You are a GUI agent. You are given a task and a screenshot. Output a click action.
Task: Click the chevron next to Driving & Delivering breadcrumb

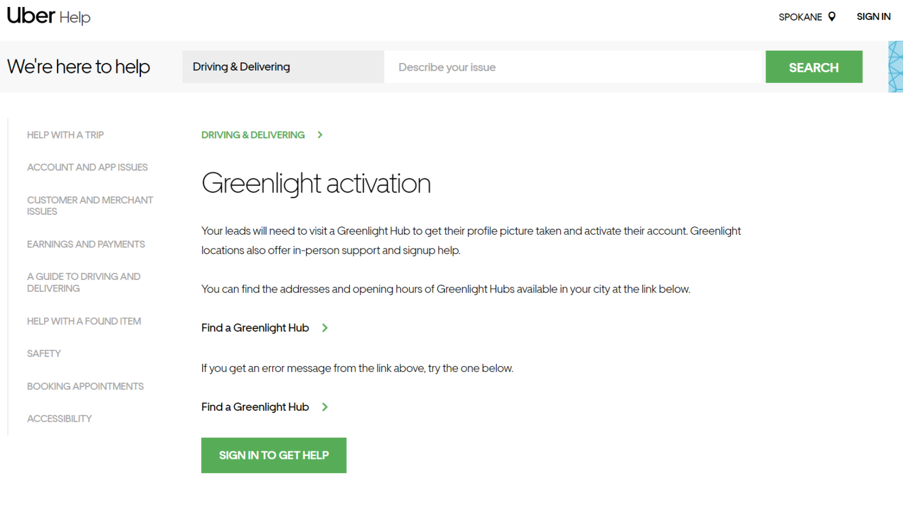[x=320, y=135]
